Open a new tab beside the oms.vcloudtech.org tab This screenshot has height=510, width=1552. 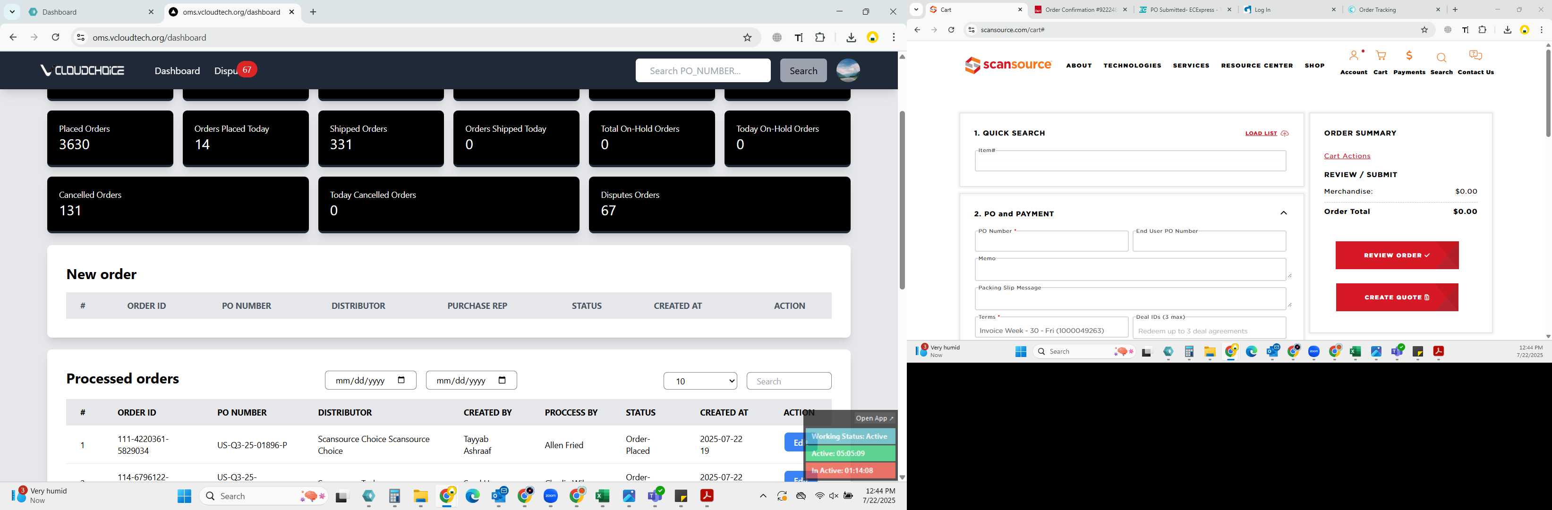(x=313, y=12)
